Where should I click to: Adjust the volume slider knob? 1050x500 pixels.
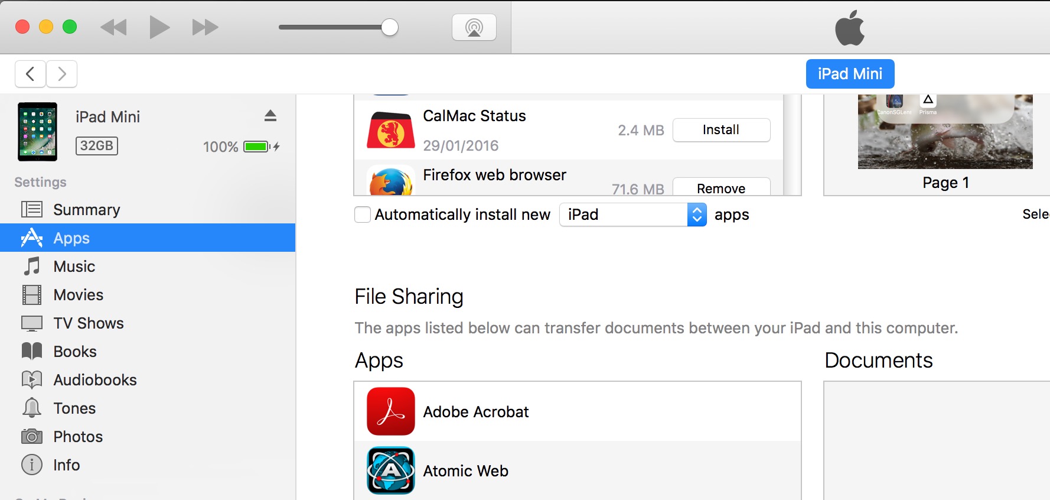coord(390,27)
